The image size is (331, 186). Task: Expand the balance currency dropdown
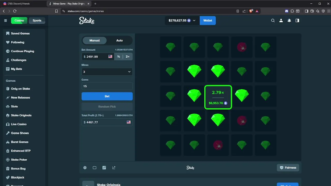[194, 21]
